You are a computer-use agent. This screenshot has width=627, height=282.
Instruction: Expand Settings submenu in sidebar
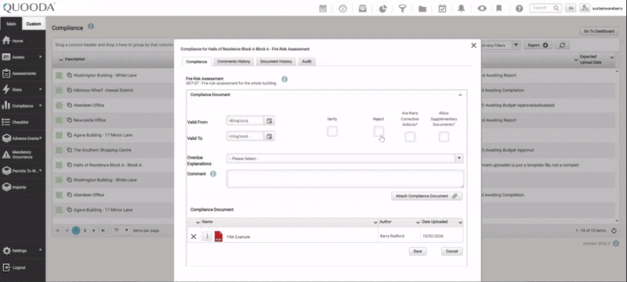tap(41, 251)
